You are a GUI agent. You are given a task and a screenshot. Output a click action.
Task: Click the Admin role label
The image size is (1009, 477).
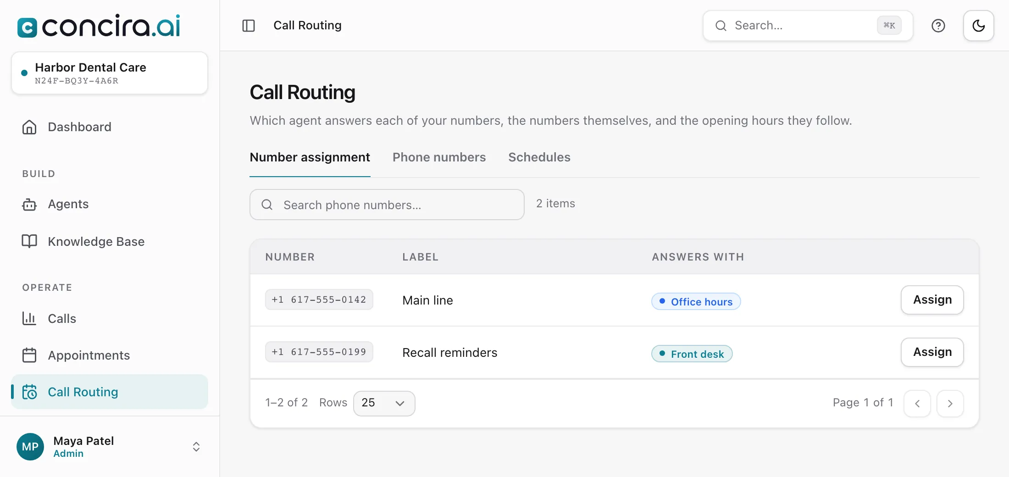pyautogui.click(x=68, y=454)
